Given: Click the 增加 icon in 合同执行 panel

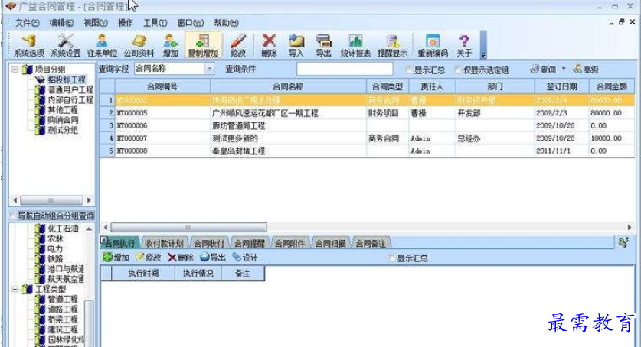Looking at the screenshot, I should click(116, 258).
